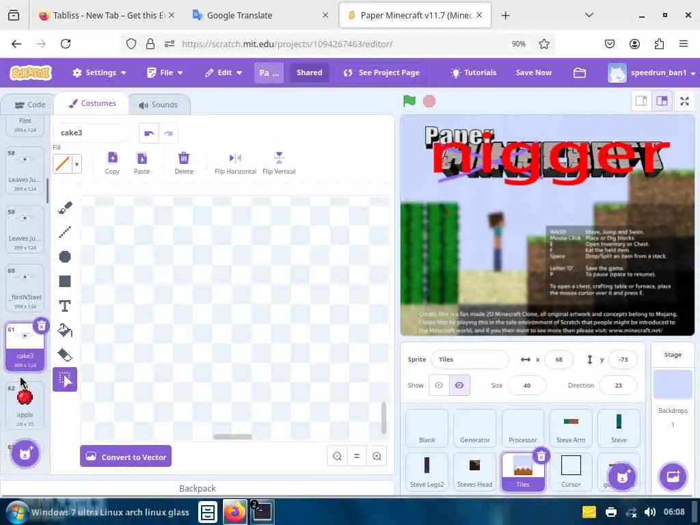Switch to the Sounds tab
This screenshot has width=700, height=525.
click(x=158, y=105)
